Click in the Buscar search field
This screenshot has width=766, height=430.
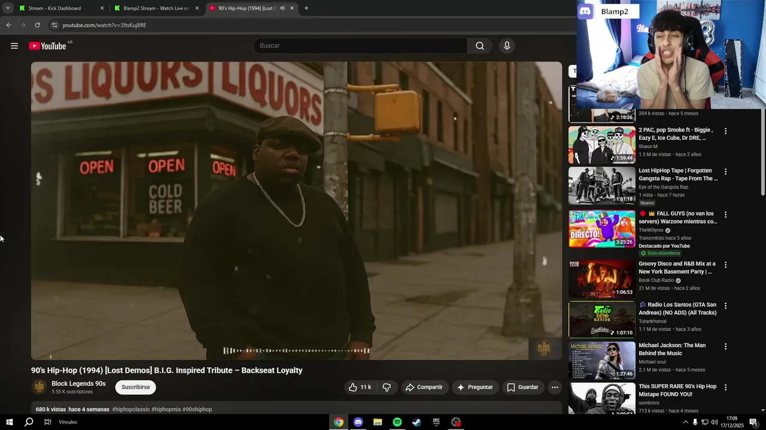[362, 46]
